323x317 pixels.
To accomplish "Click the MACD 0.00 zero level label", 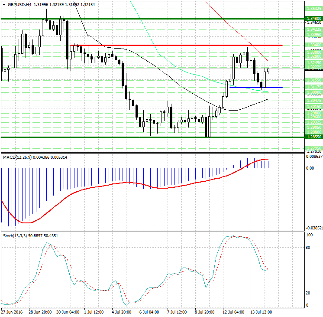I will click(310, 168).
